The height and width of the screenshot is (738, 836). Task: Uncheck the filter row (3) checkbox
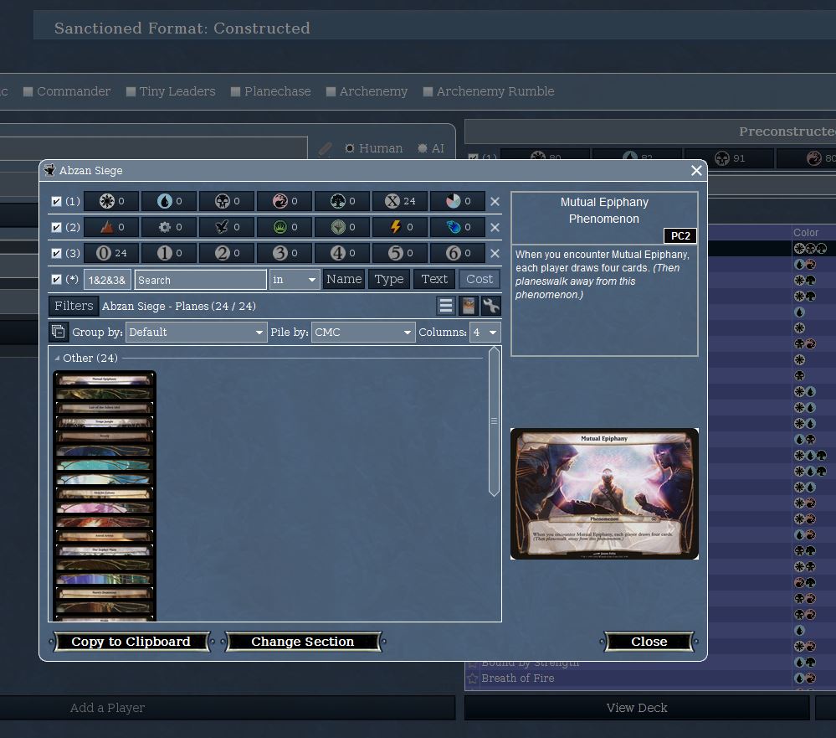pos(56,253)
